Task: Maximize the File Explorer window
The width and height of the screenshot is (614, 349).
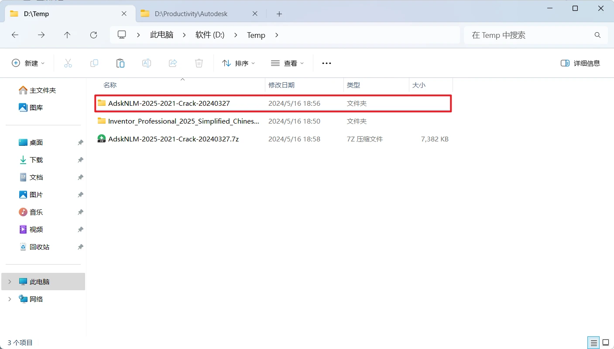Action: click(575, 8)
